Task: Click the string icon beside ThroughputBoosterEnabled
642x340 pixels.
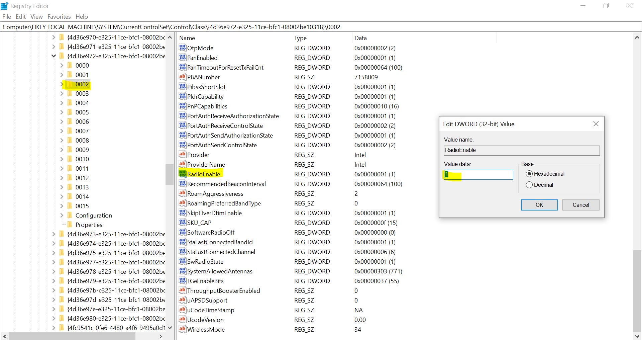Action: pyautogui.click(x=182, y=290)
